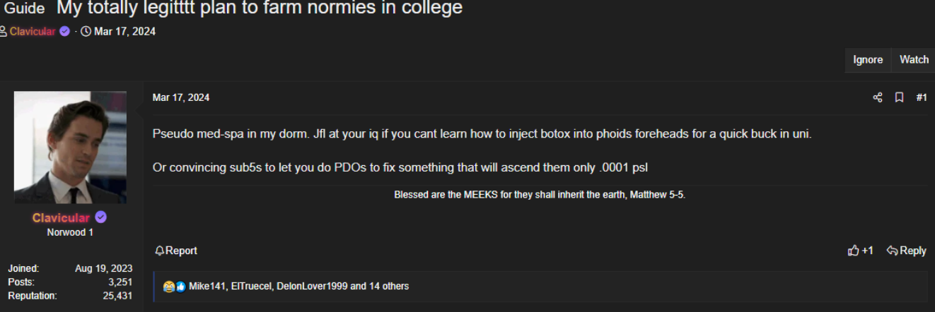The height and width of the screenshot is (312, 935).
Task: Click the bell icon beside Report
Action: point(159,251)
